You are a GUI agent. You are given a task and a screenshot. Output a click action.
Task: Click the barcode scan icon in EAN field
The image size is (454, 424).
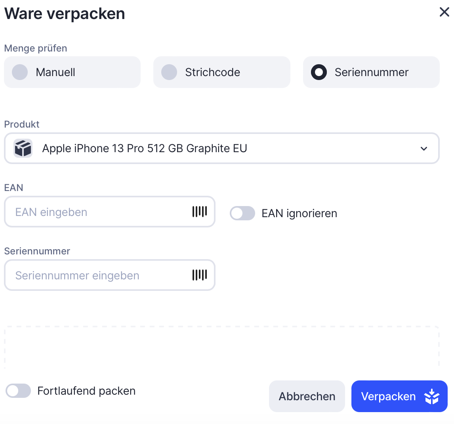pos(200,212)
